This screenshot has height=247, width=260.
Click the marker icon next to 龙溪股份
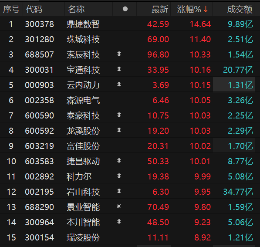tap(119, 130)
